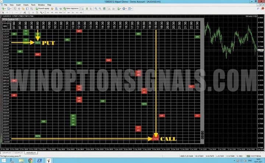
Task: Open the Window menu
Action: (41, 5)
